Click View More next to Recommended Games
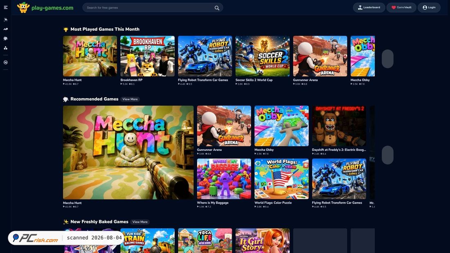 pyautogui.click(x=130, y=99)
